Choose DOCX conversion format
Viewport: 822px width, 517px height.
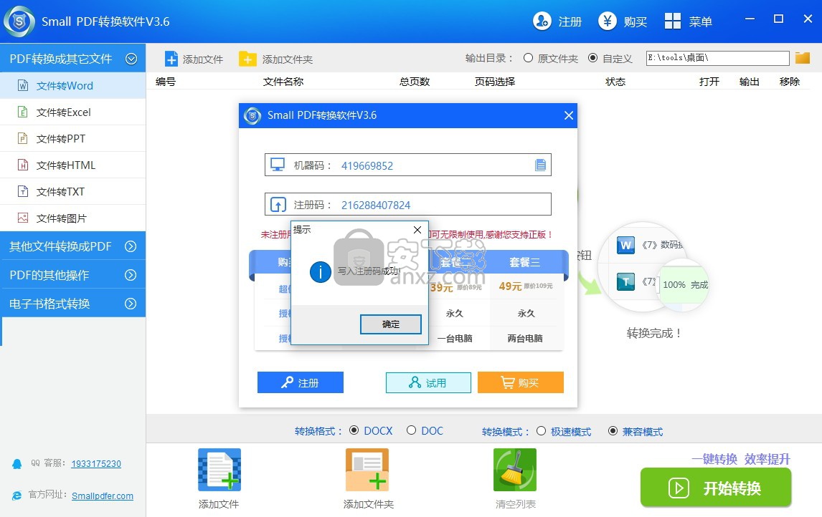(354, 430)
